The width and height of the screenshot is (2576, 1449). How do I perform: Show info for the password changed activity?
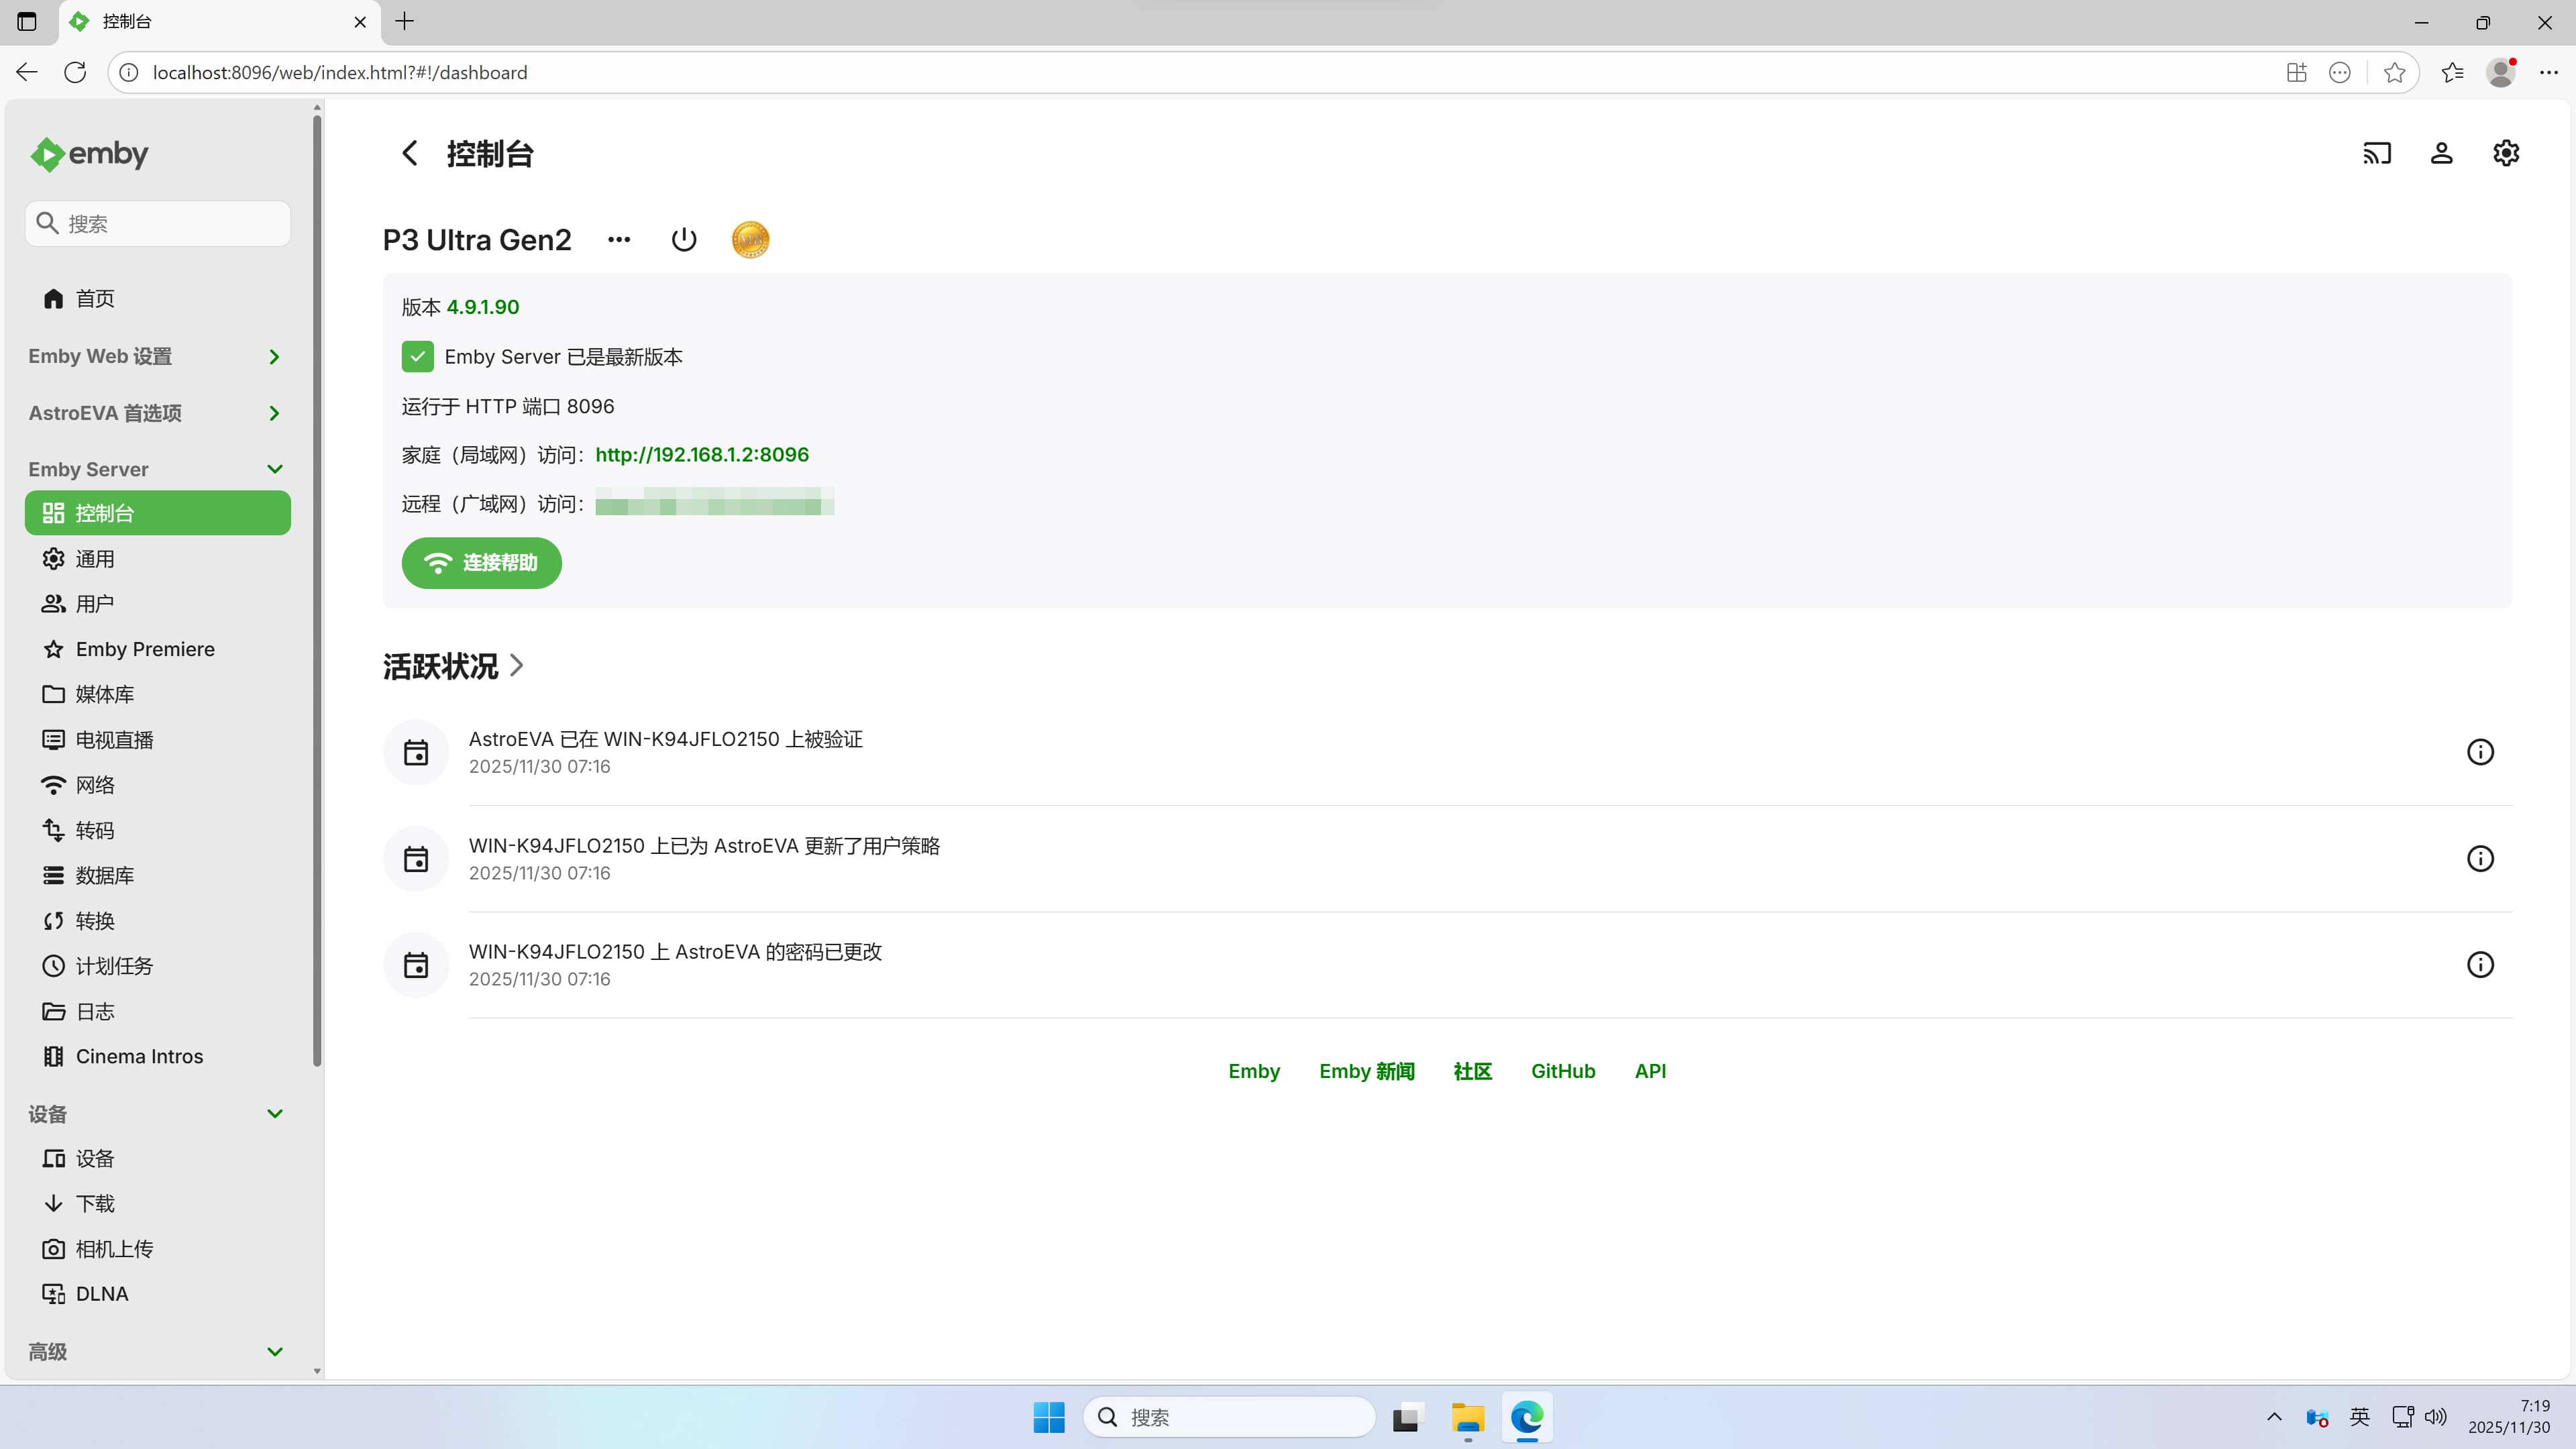tap(2480, 965)
